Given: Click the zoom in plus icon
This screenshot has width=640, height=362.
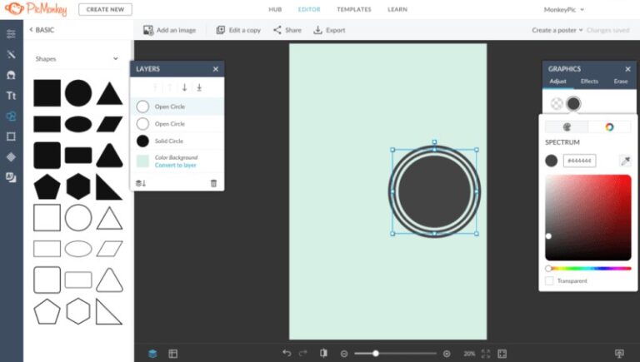Looking at the screenshot, I should [x=447, y=354].
